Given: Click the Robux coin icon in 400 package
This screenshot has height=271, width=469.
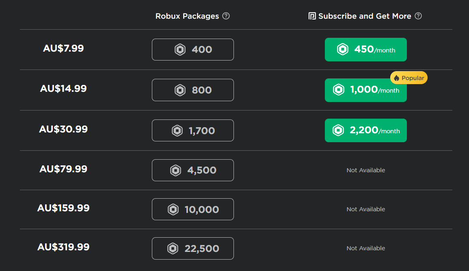Looking at the screenshot, I should pos(180,50).
